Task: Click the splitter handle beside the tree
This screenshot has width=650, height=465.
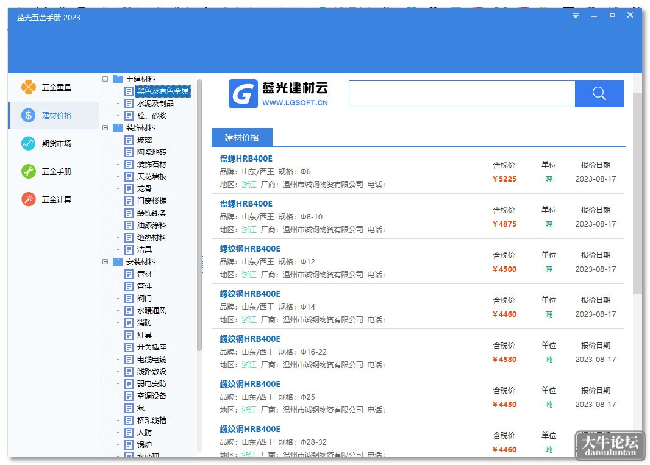Action: pyautogui.click(x=204, y=264)
